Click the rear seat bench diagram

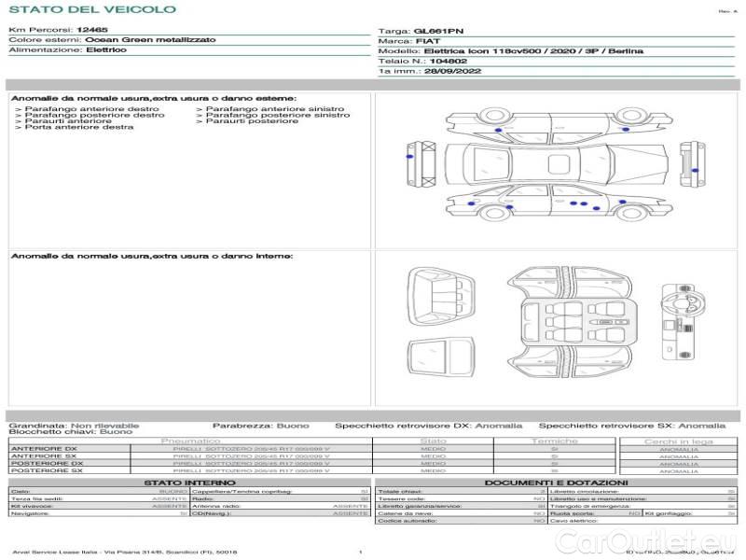(x=440, y=301)
